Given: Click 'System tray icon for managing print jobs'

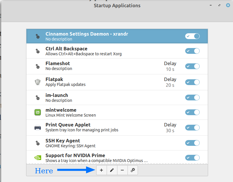Looking at the screenshot, I should pos(82,130).
